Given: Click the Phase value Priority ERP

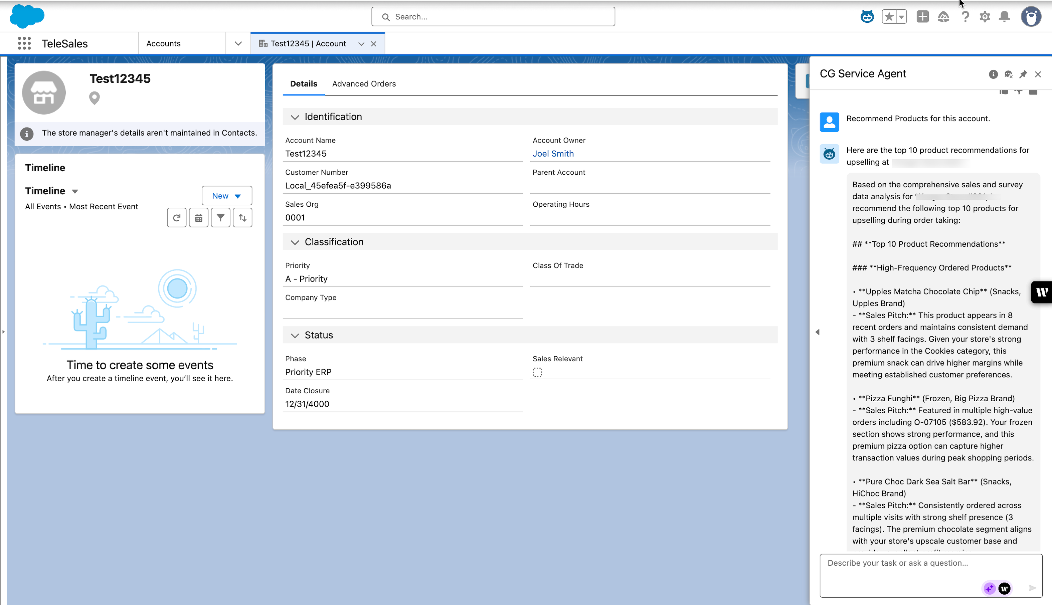Looking at the screenshot, I should 308,372.
